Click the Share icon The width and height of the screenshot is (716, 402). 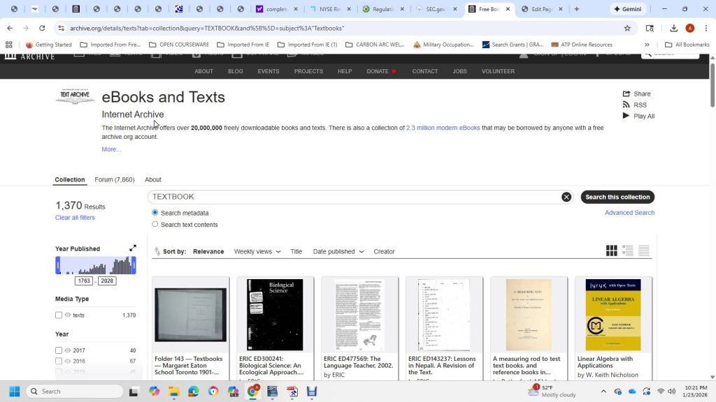tap(626, 94)
